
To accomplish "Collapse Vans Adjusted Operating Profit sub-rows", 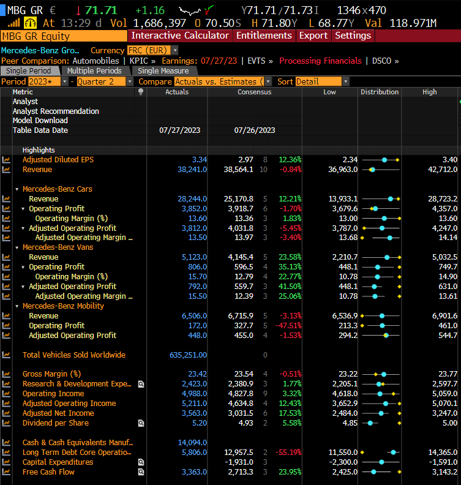I will pos(23,287).
